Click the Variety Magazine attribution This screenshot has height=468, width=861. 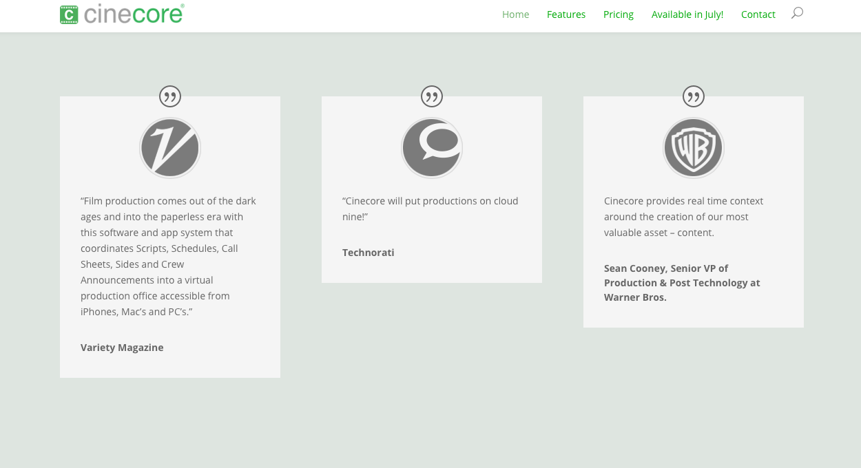click(122, 348)
